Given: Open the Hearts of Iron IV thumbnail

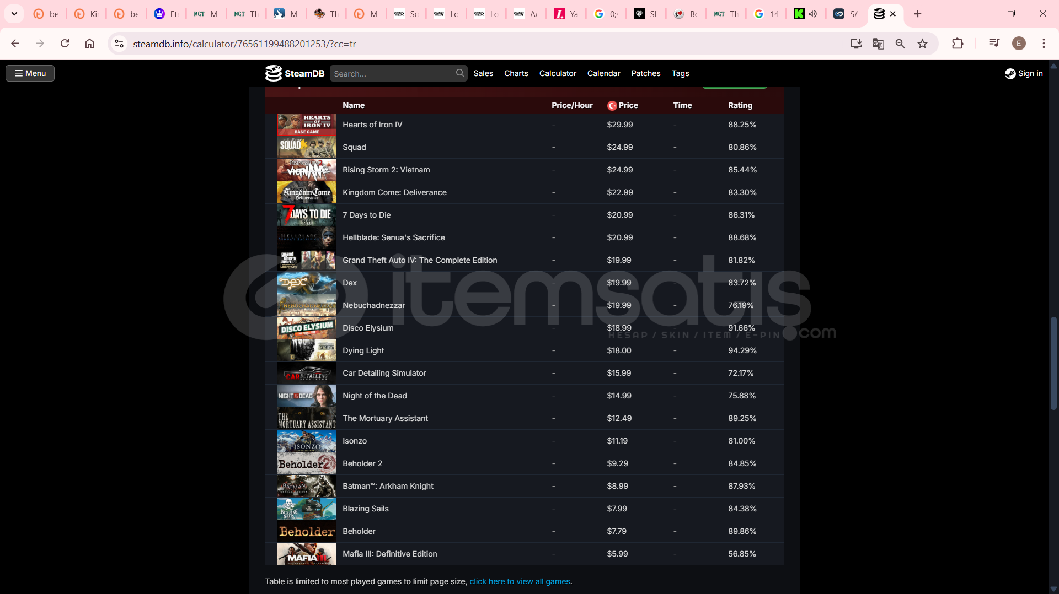Looking at the screenshot, I should click(307, 125).
